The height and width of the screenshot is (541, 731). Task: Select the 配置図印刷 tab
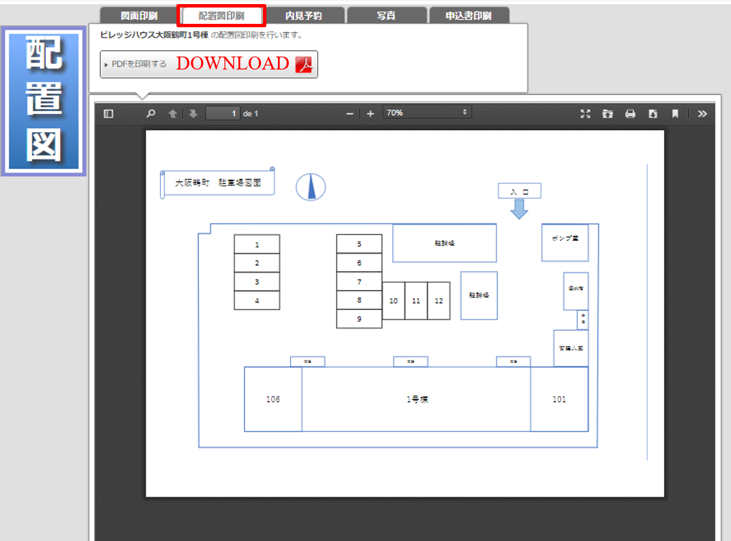point(221,16)
